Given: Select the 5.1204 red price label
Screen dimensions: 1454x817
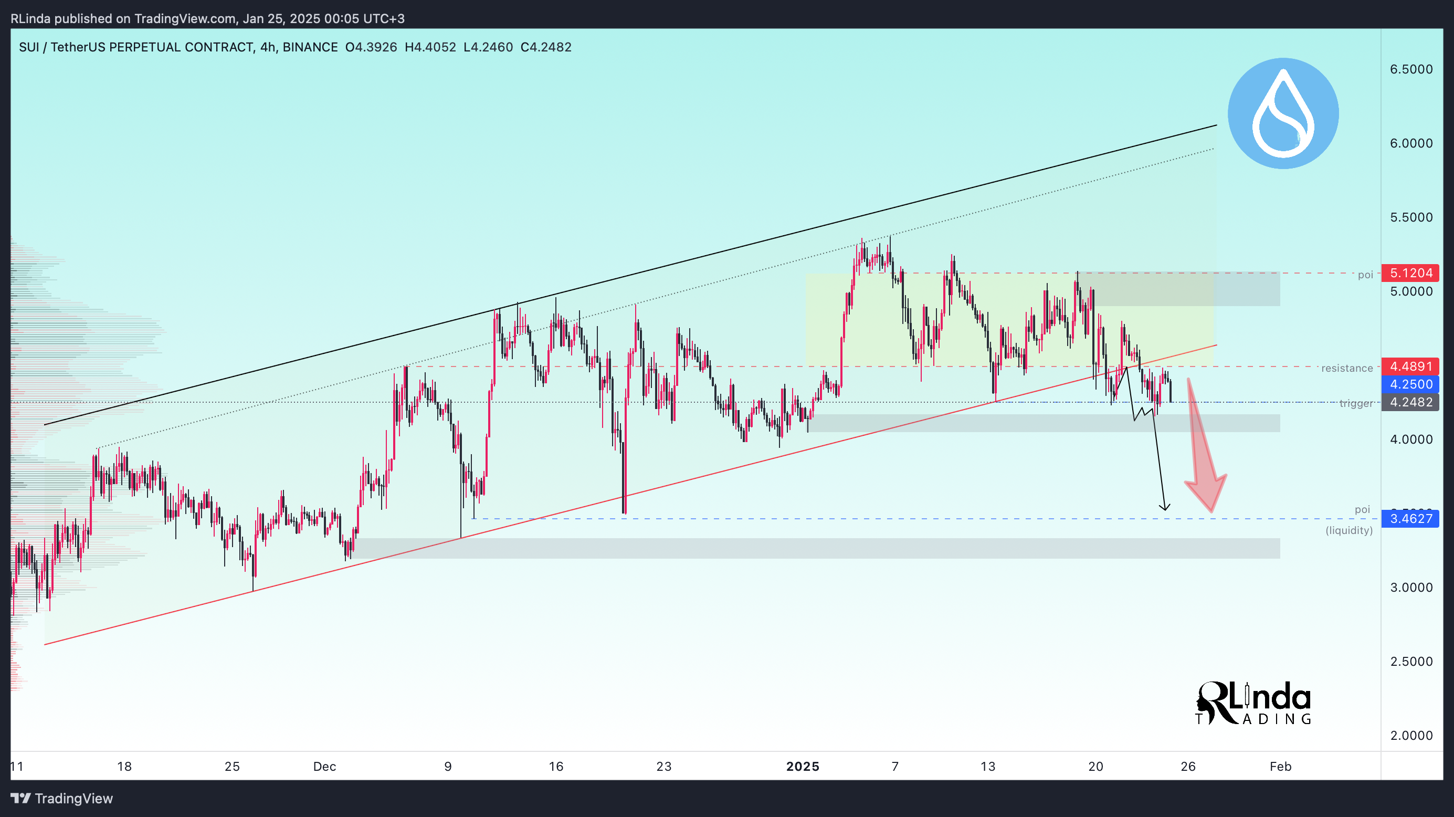Looking at the screenshot, I should coord(1410,273).
